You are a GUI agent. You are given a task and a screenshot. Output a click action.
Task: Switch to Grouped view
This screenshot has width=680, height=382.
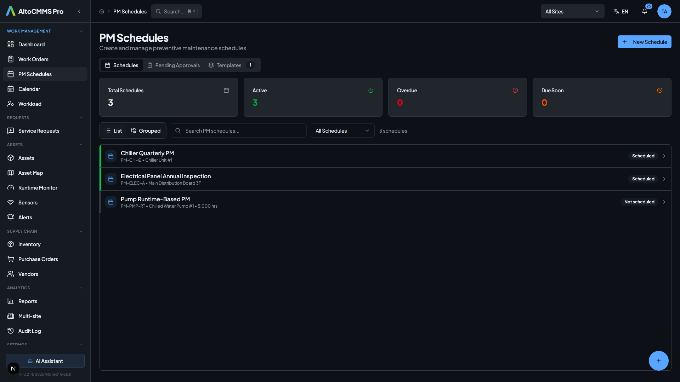point(146,131)
